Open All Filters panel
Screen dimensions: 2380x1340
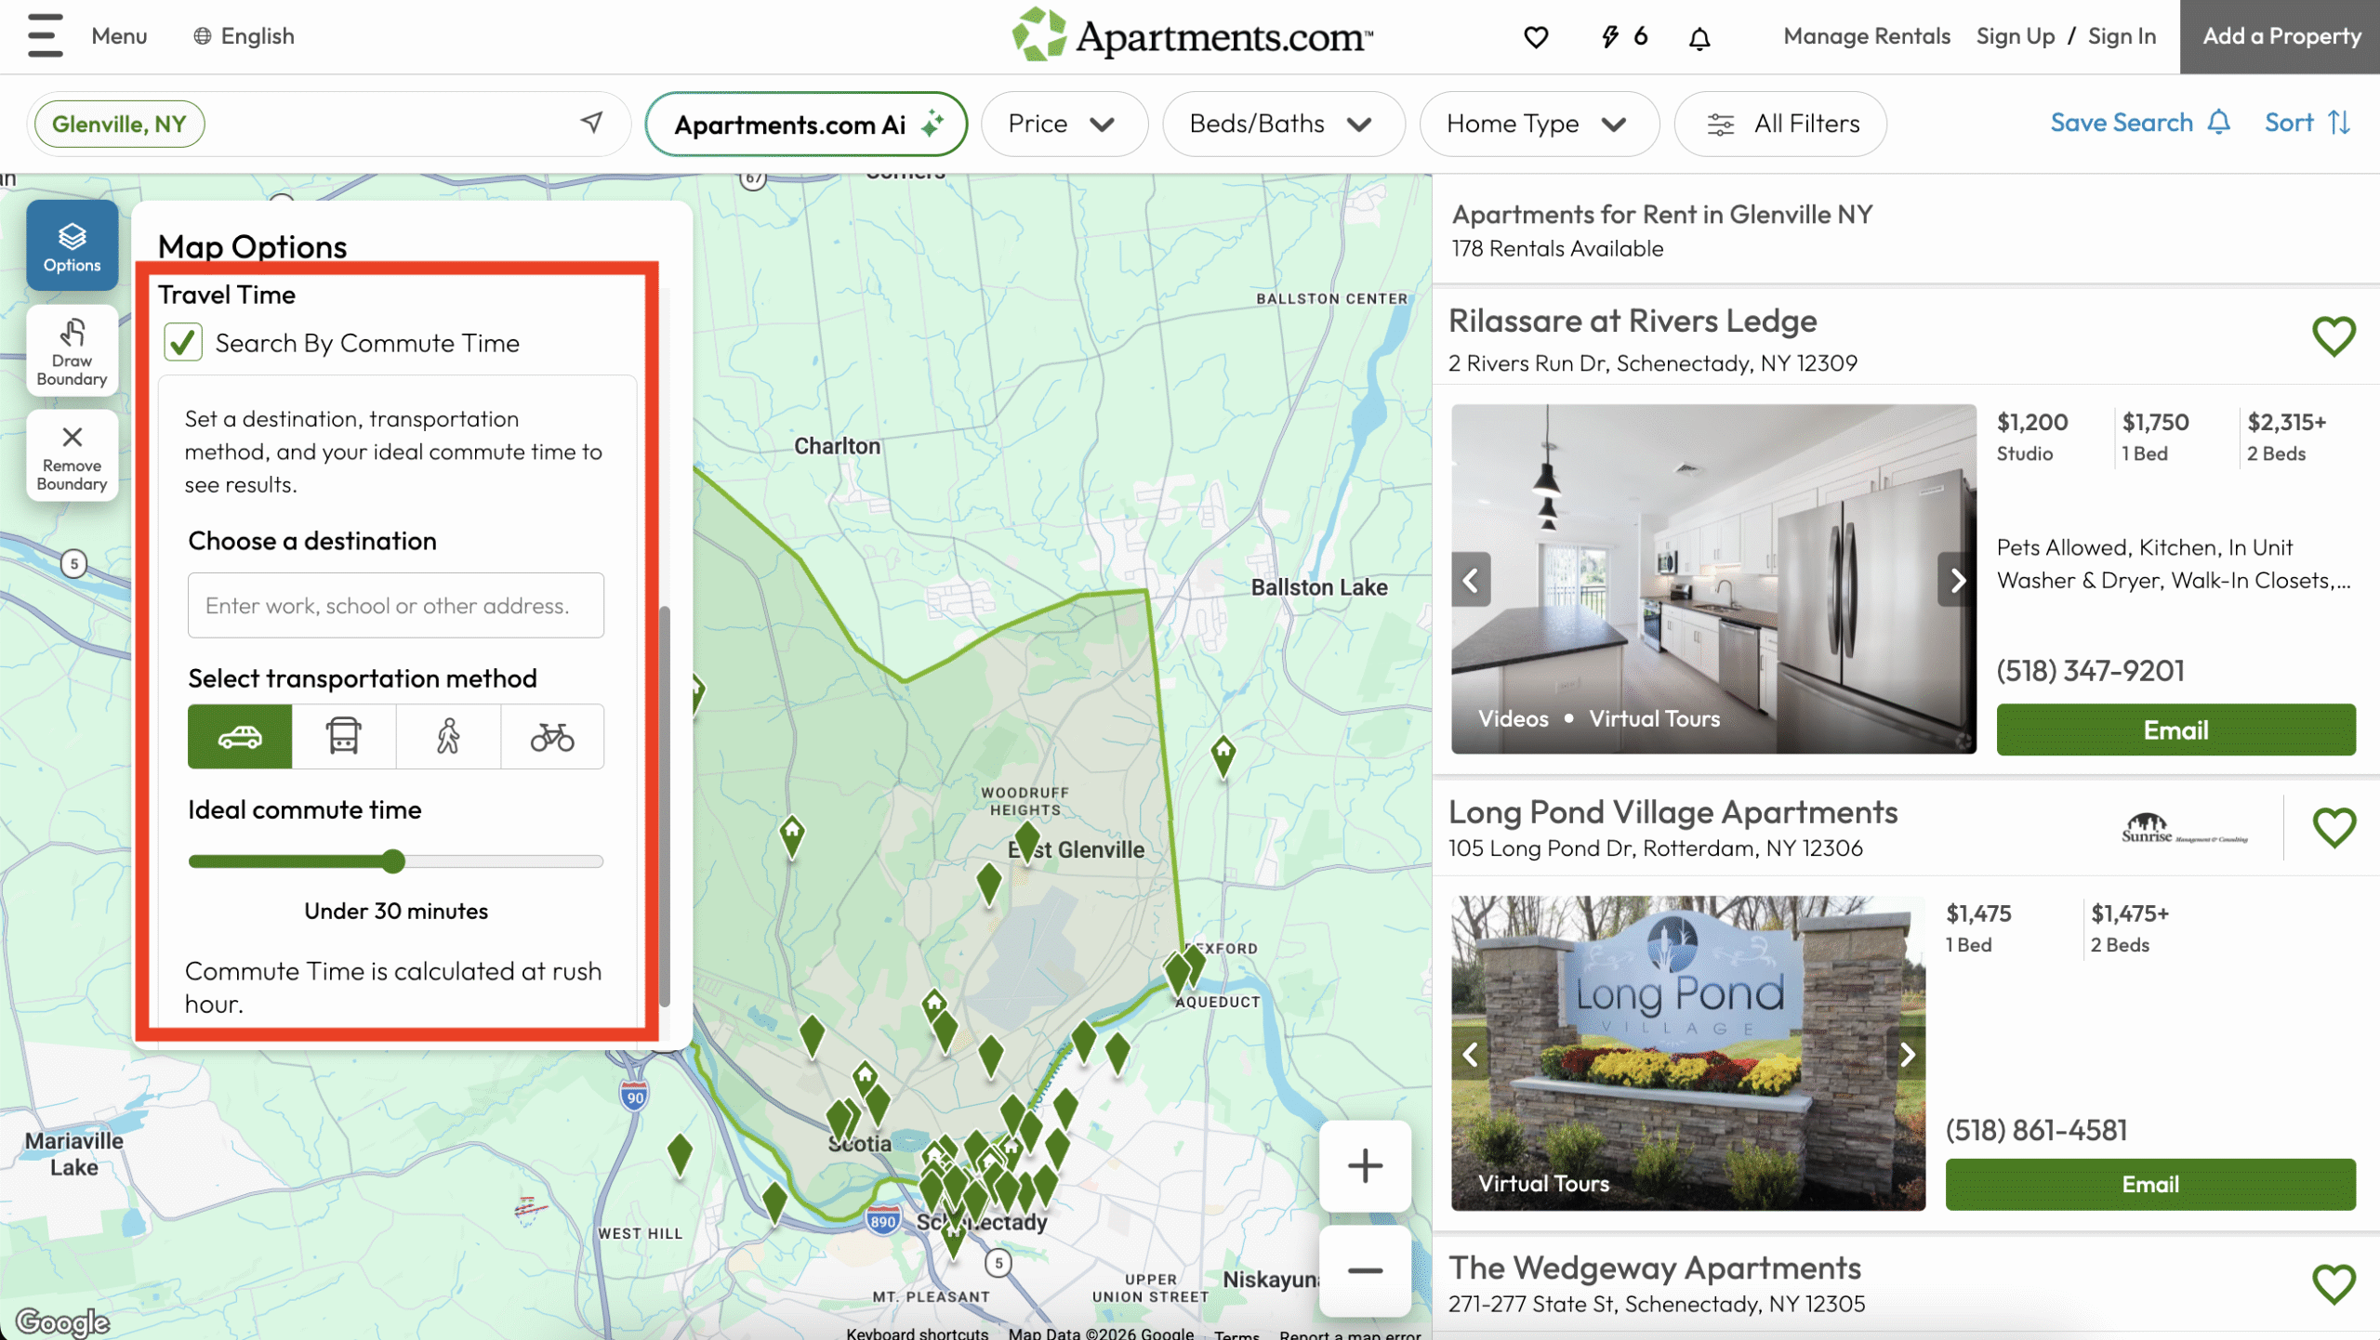tap(1780, 124)
